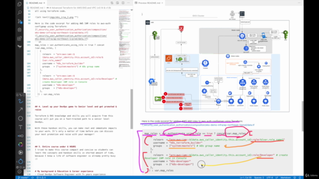Click the '## 5. Entire course under 6 HOURS' heading
Viewport: 319px width, 179px height.
click(55, 147)
